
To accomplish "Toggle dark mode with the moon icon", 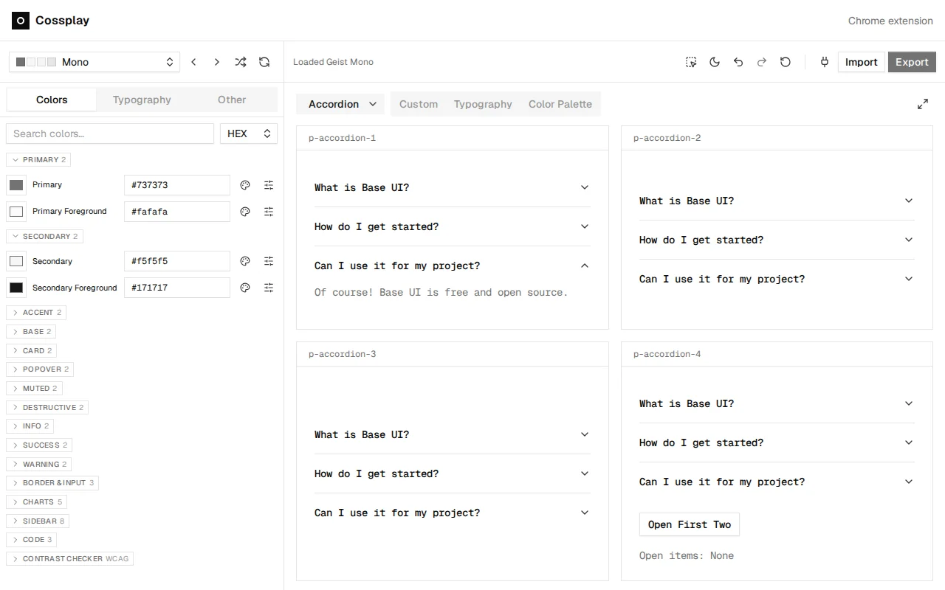I will click(x=715, y=62).
